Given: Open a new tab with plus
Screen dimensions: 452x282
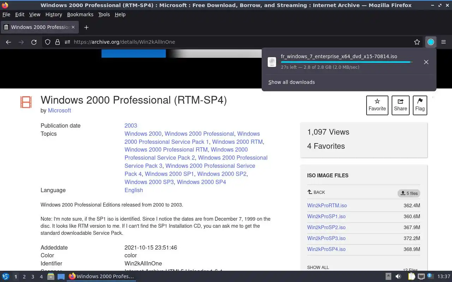Looking at the screenshot, I should point(86,27).
